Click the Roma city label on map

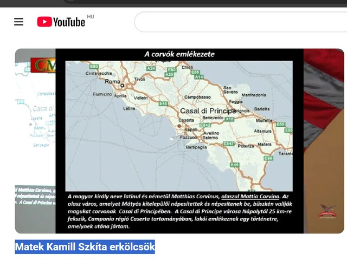(113, 82)
